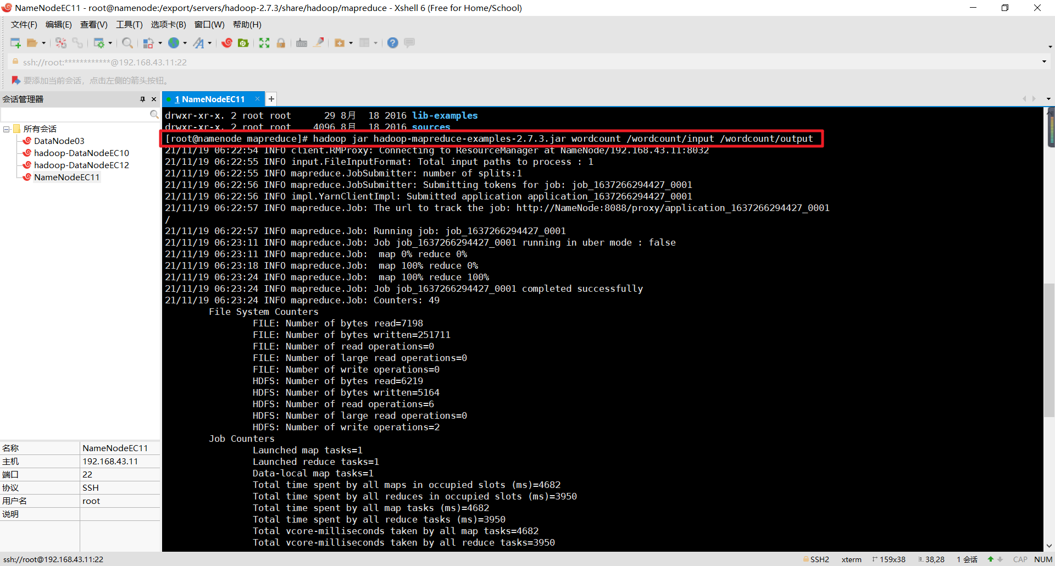Click the SSH2 status bar indicator
This screenshot has width=1055, height=566.
[816, 559]
